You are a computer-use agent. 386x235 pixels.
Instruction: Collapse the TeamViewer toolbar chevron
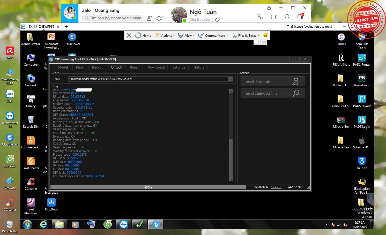264,42
